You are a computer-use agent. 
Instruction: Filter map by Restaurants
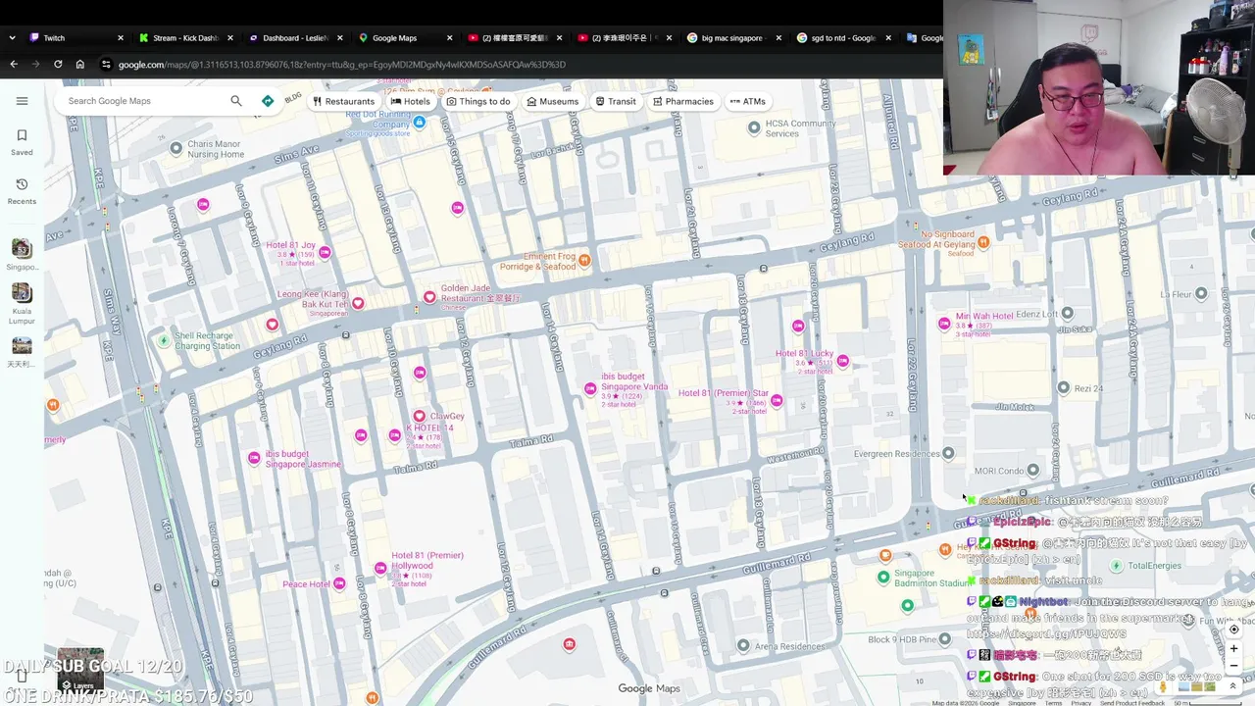click(x=343, y=101)
